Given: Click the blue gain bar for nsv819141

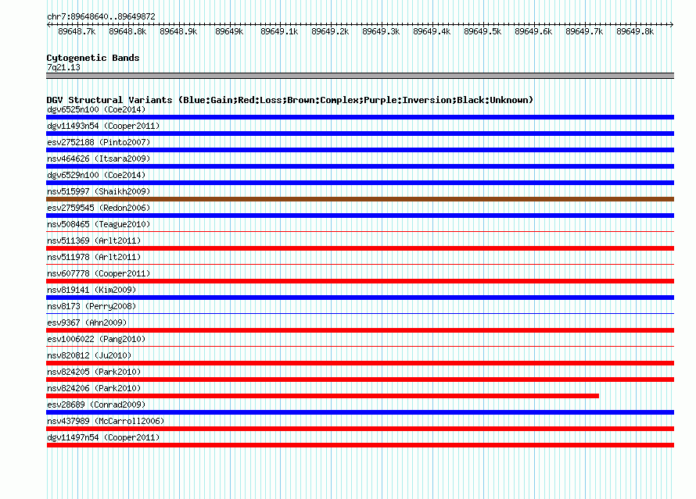Looking at the screenshot, I should 360,298.
